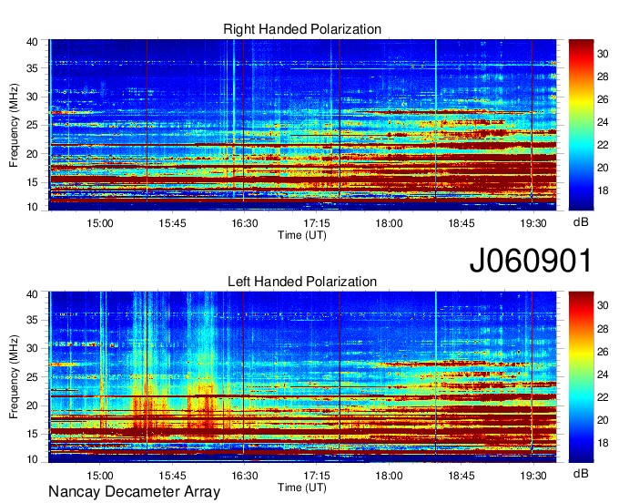Click 20 MHz tick of Left Handed plot

click(x=33, y=405)
